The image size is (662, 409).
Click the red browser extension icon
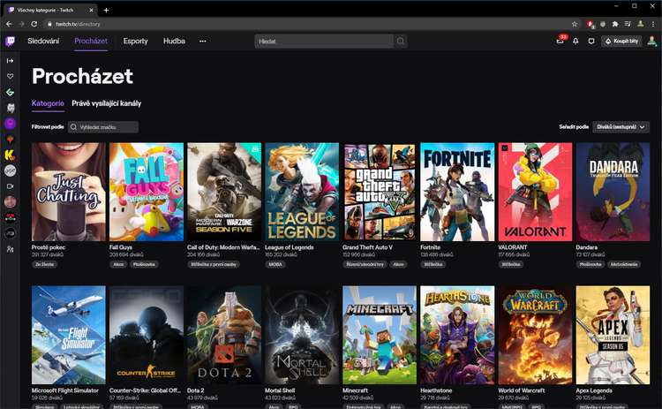pos(591,24)
